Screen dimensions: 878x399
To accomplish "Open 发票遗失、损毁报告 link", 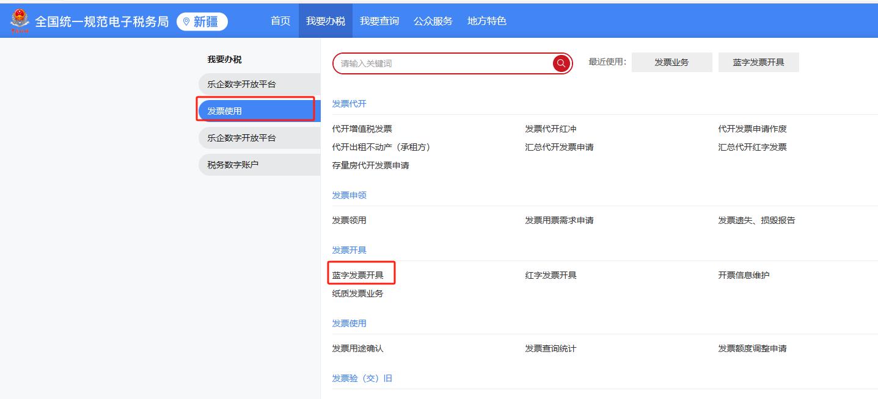I will 756,220.
